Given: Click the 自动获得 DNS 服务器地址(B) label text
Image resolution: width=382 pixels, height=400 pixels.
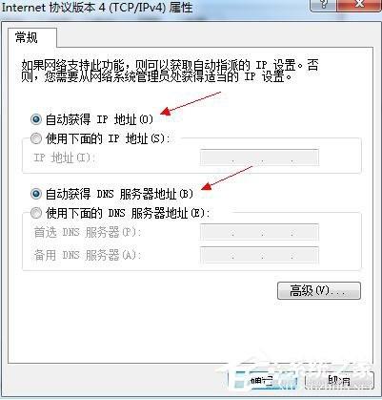Looking at the screenshot, I should (x=119, y=194).
